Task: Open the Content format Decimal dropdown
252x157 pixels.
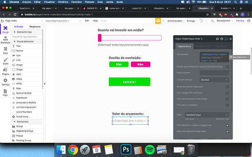Action: pyautogui.click(x=214, y=80)
